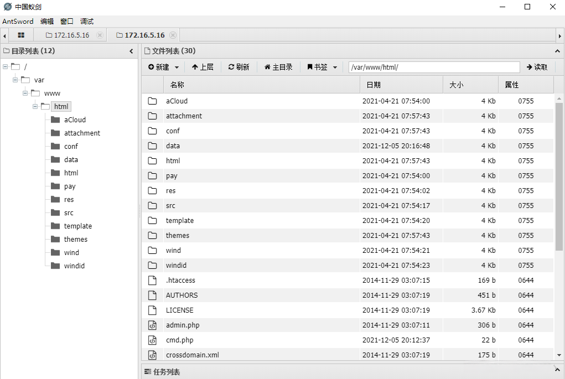Select src folder icon in tree
The width and height of the screenshot is (565, 379).
[x=55, y=212]
